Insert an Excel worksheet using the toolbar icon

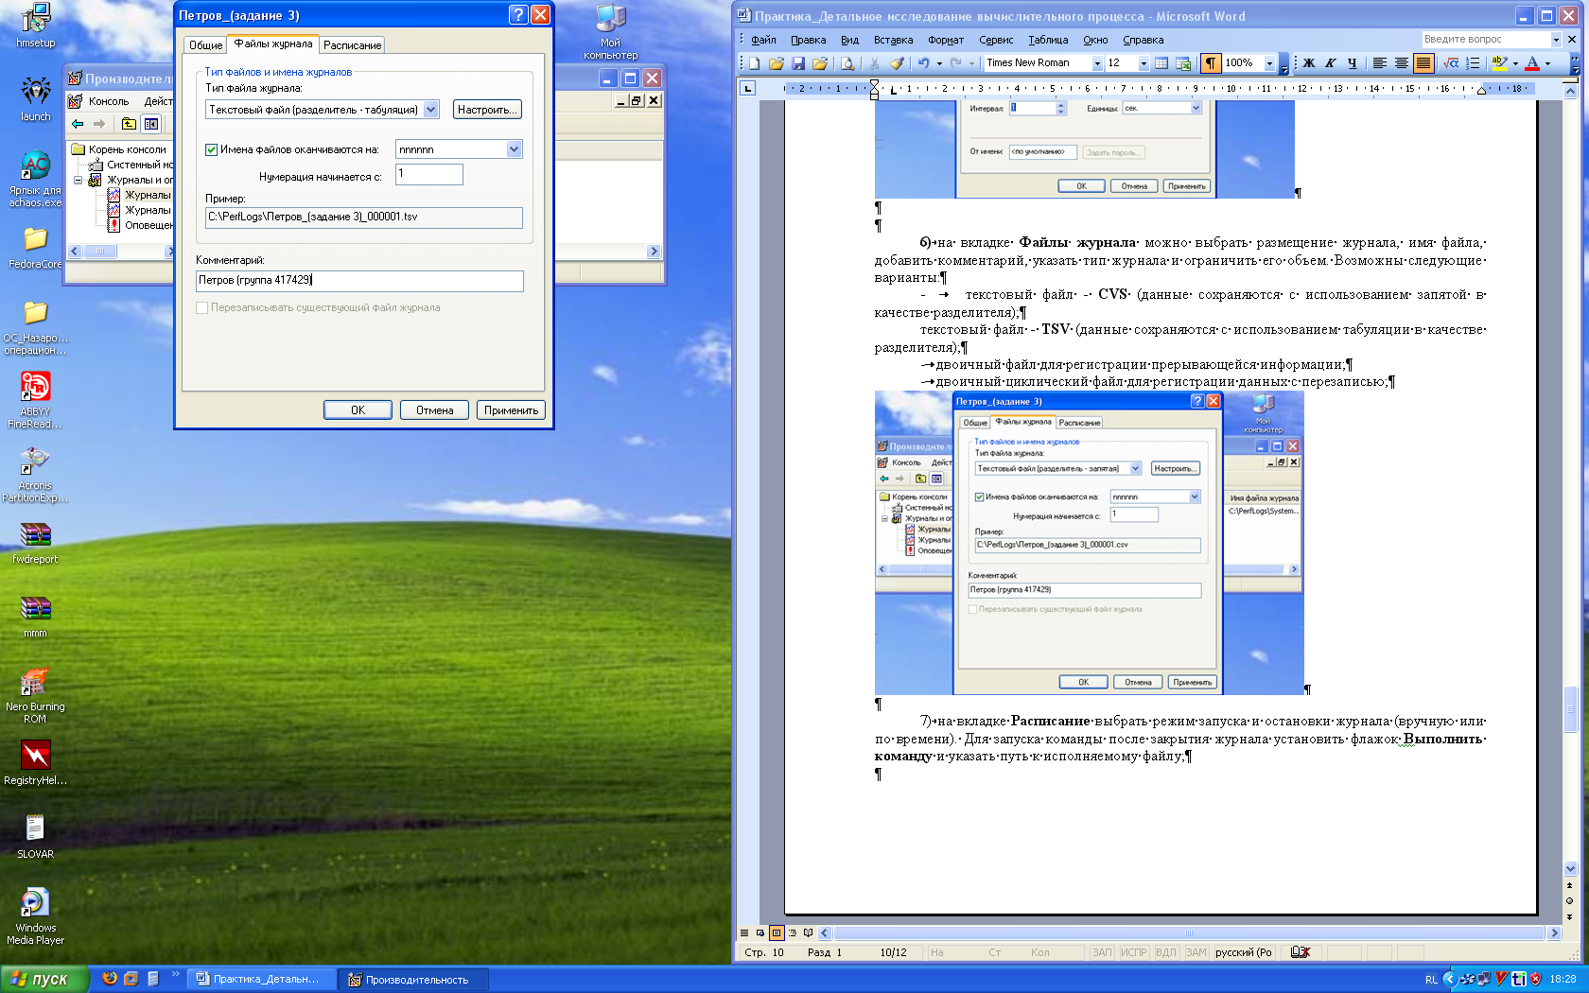(1183, 63)
